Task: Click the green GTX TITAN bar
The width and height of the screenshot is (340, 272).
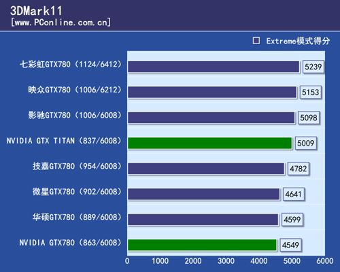Action: 210,143
